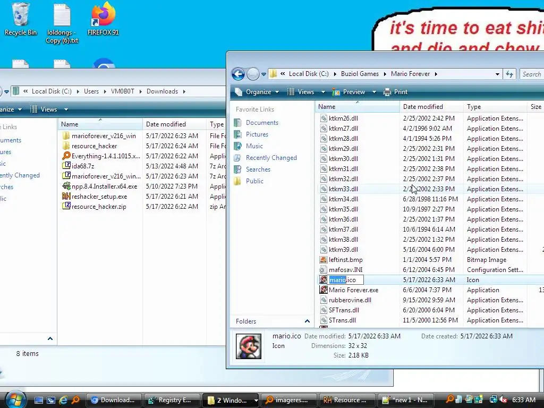The image size is (544, 408).
Task: Click the mario.ico rename text field
Action: coord(346,279)
